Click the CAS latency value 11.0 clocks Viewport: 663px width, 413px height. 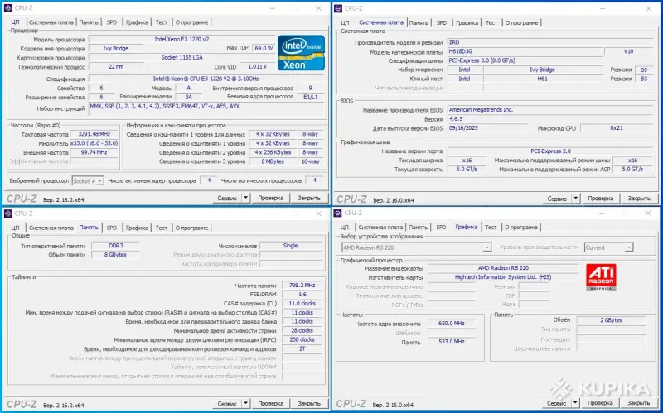(x=302, y=303)
